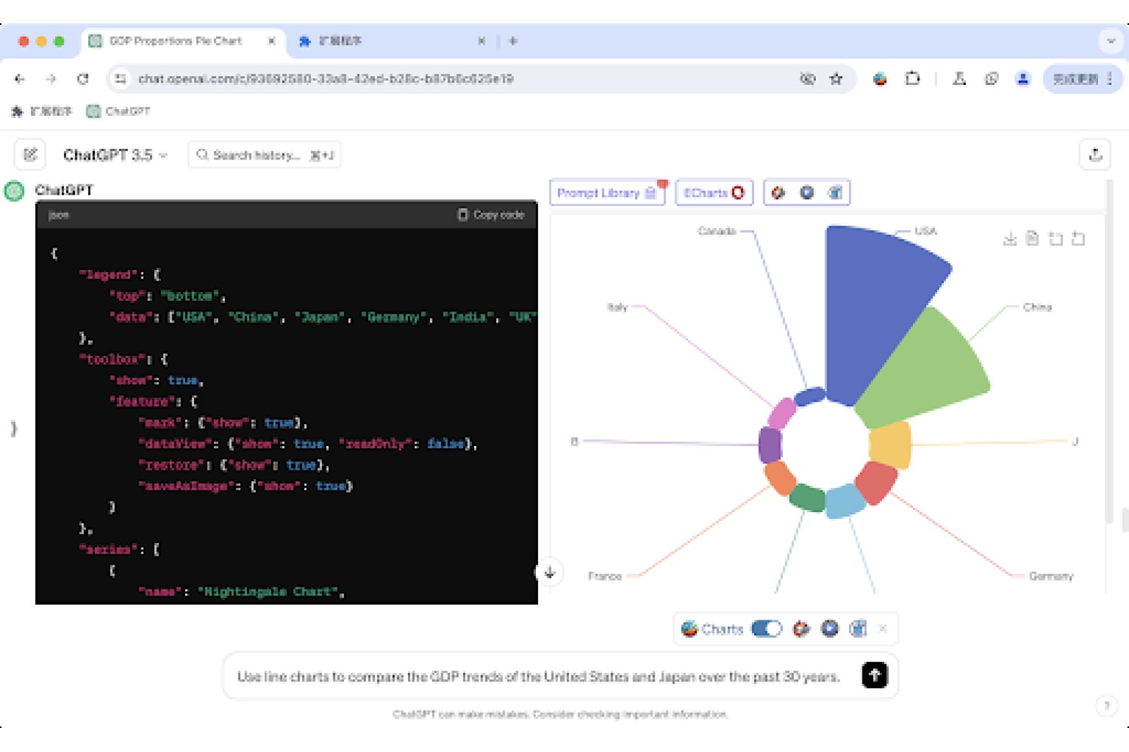This screenshot has height=752, width=1129.
Task: Click the "json" code block label
Action: 59,215
